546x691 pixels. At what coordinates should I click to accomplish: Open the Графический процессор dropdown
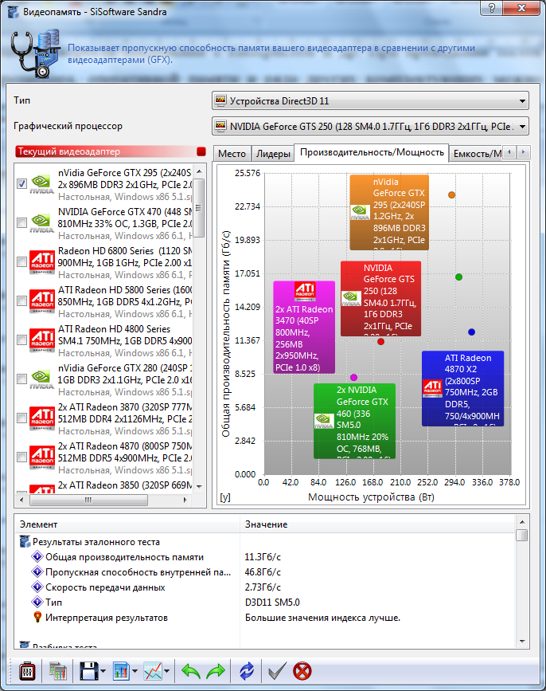tap(370, 127)
